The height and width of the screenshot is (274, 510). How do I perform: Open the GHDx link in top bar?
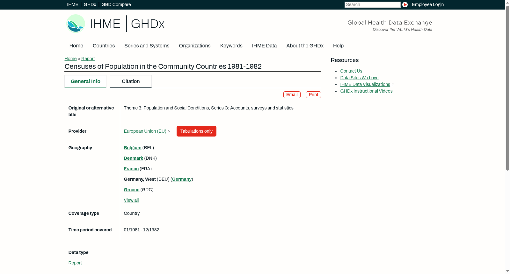[x=90, y=4]
